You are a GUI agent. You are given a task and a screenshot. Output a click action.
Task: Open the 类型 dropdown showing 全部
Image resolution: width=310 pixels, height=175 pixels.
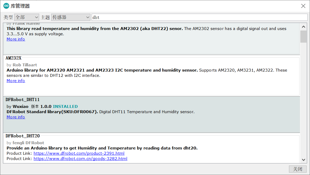pos(27,17)
